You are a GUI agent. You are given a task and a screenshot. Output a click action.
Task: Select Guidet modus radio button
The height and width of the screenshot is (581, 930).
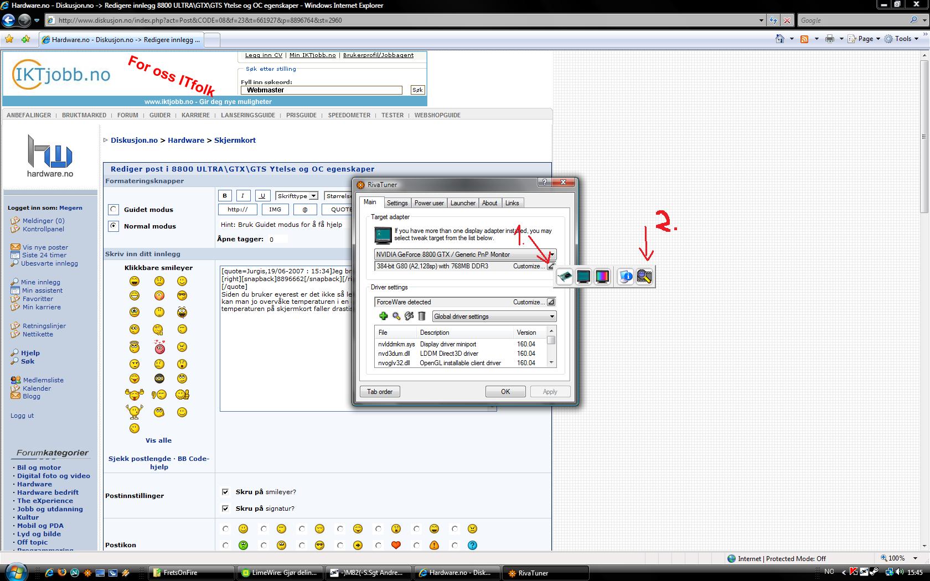(113, 209)
